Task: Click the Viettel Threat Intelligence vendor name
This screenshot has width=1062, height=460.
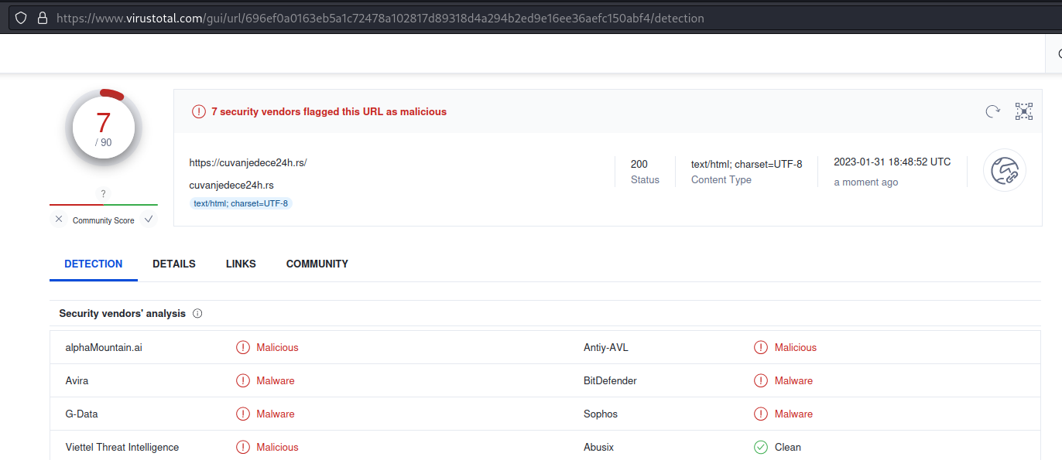Action: pos(122,448)
